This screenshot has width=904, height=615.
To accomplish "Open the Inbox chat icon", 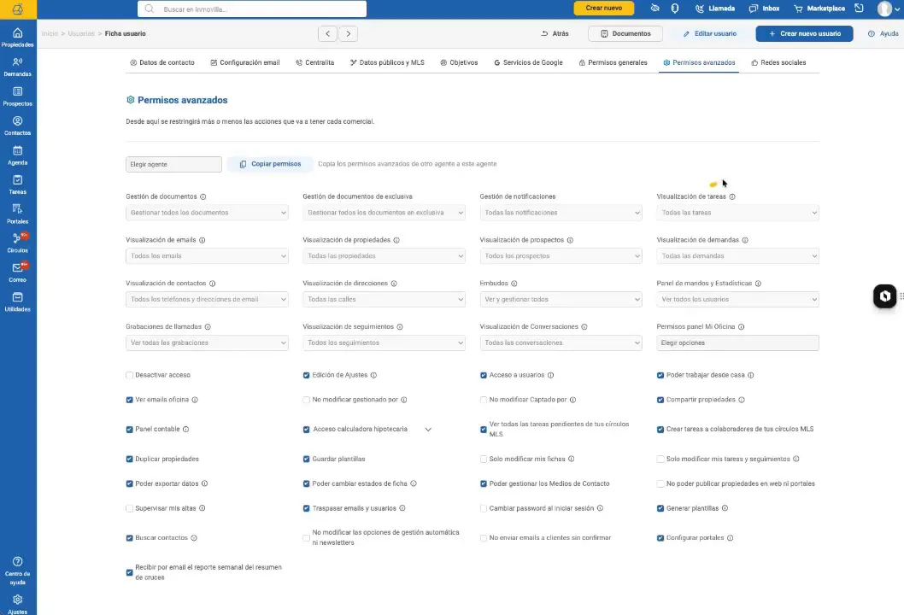I will coord(753,9).
